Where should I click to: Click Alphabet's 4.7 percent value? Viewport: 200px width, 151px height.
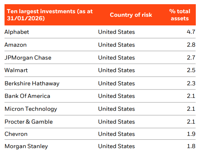pos(191,32)
